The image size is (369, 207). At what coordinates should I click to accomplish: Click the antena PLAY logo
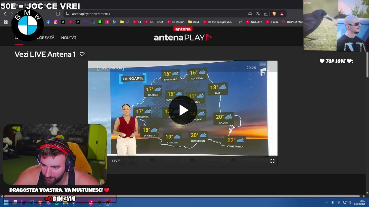click(183, 37)
